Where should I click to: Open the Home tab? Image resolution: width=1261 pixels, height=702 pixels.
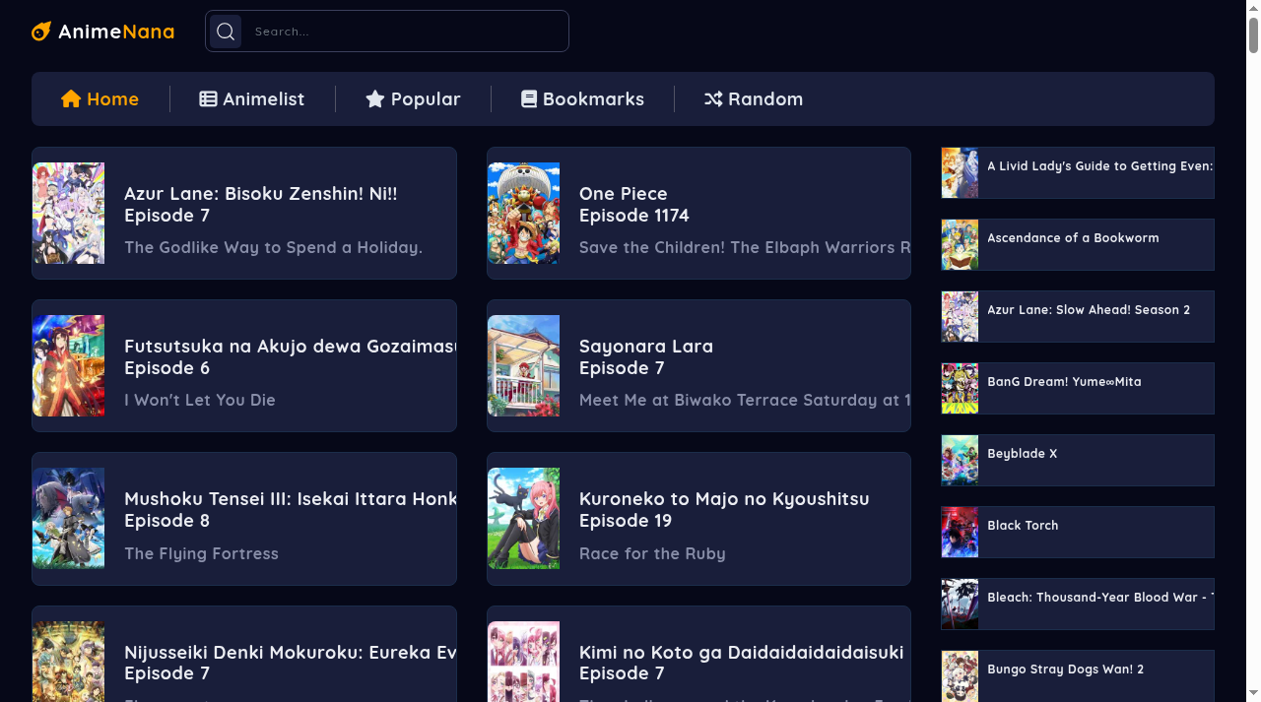(100, 98)
